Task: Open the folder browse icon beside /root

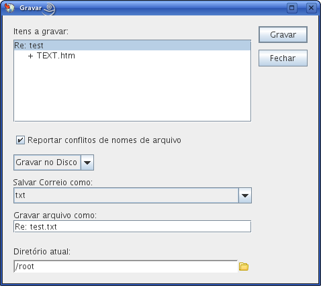Action: 244,267
